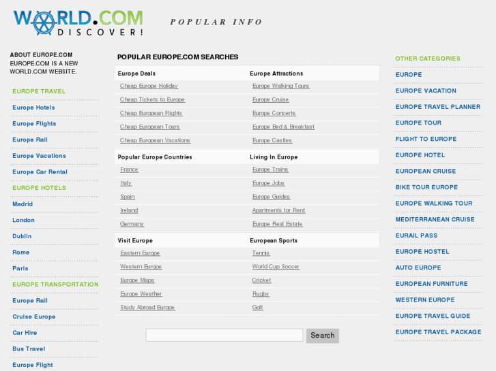496x371 pixels.
Task: Open the Europe Weather link
Action: coord(141,294)
